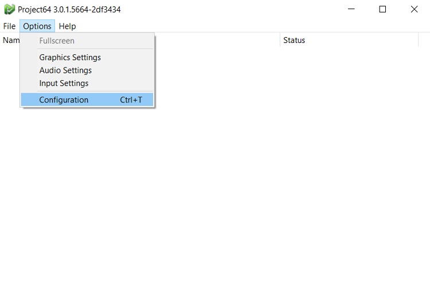Click the Ctrl+T shortcut label
Viewport: 430px width, 301px height.
(x=131, y=100)
